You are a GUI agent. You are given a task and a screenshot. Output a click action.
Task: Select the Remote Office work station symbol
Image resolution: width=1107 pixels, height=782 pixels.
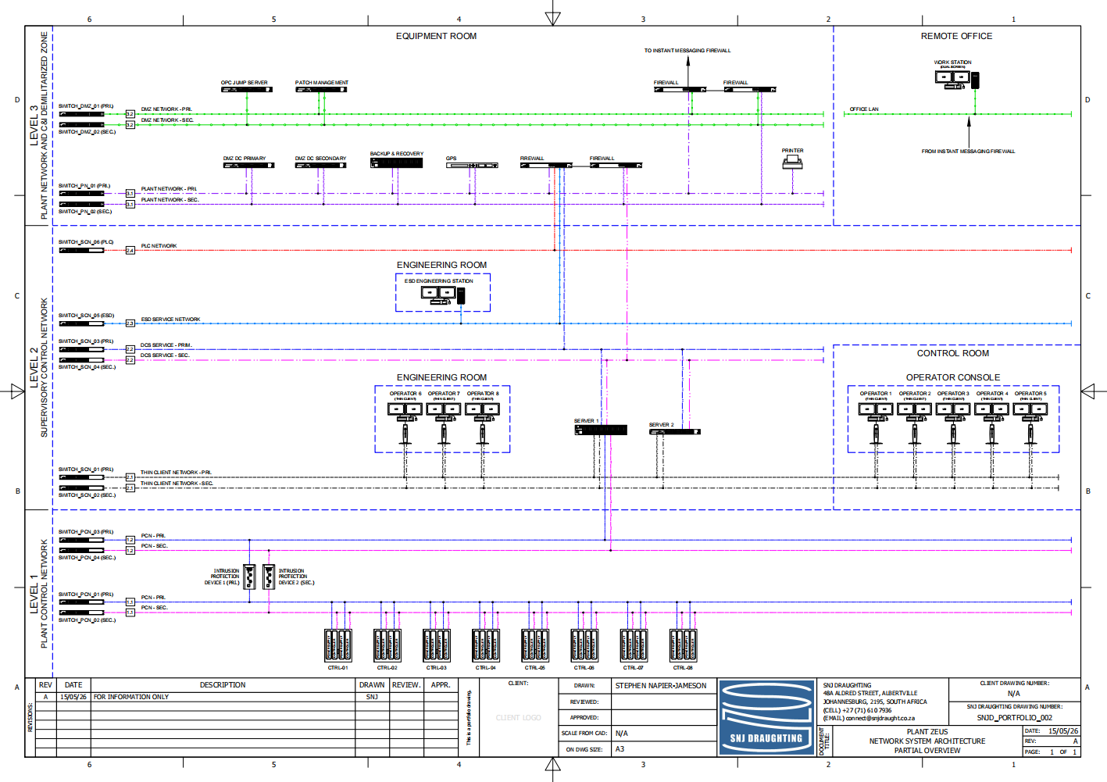pos(957,79)
